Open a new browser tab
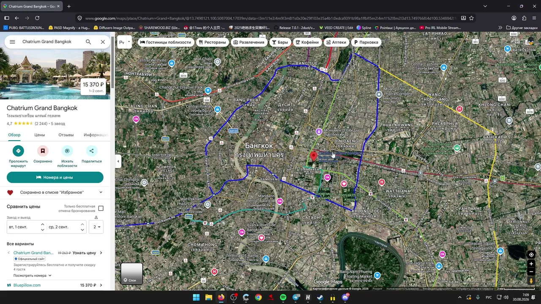The image size is (541, 304). (69, 6)
